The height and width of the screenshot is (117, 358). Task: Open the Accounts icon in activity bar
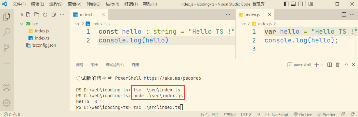point(7,88)
